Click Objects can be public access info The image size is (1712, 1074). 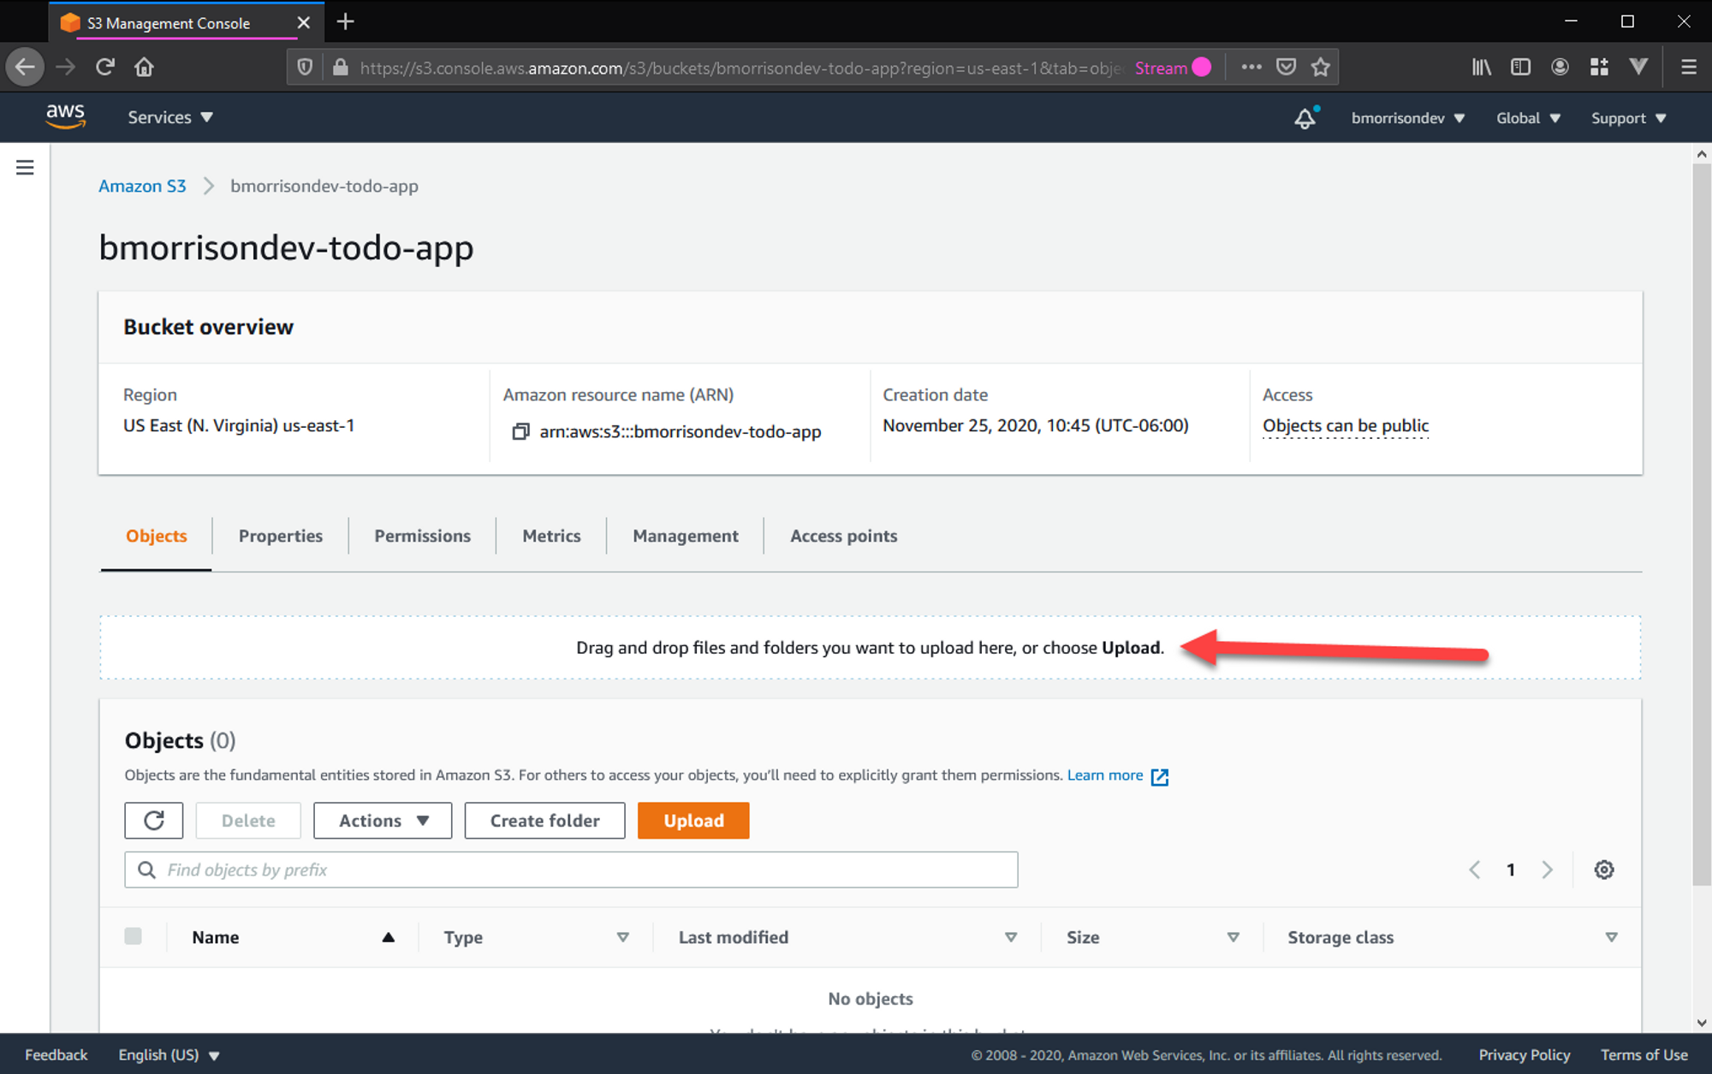coord(1346,425)
